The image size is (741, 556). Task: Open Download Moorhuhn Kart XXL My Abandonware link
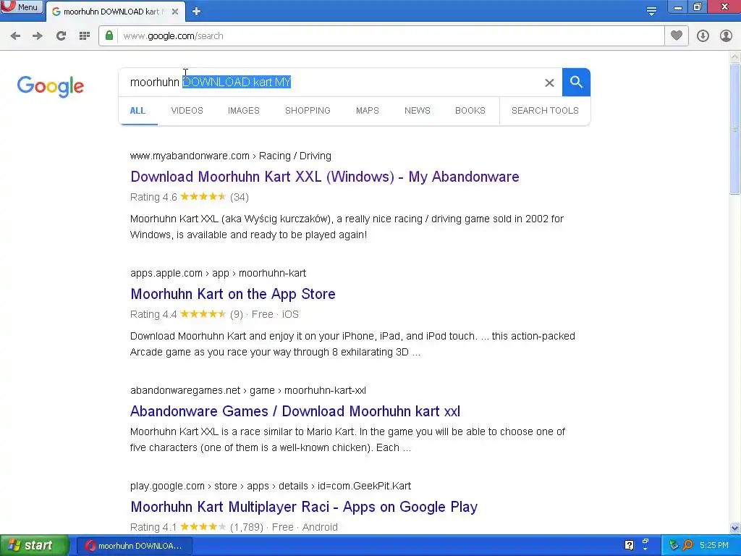click(325, 177)
